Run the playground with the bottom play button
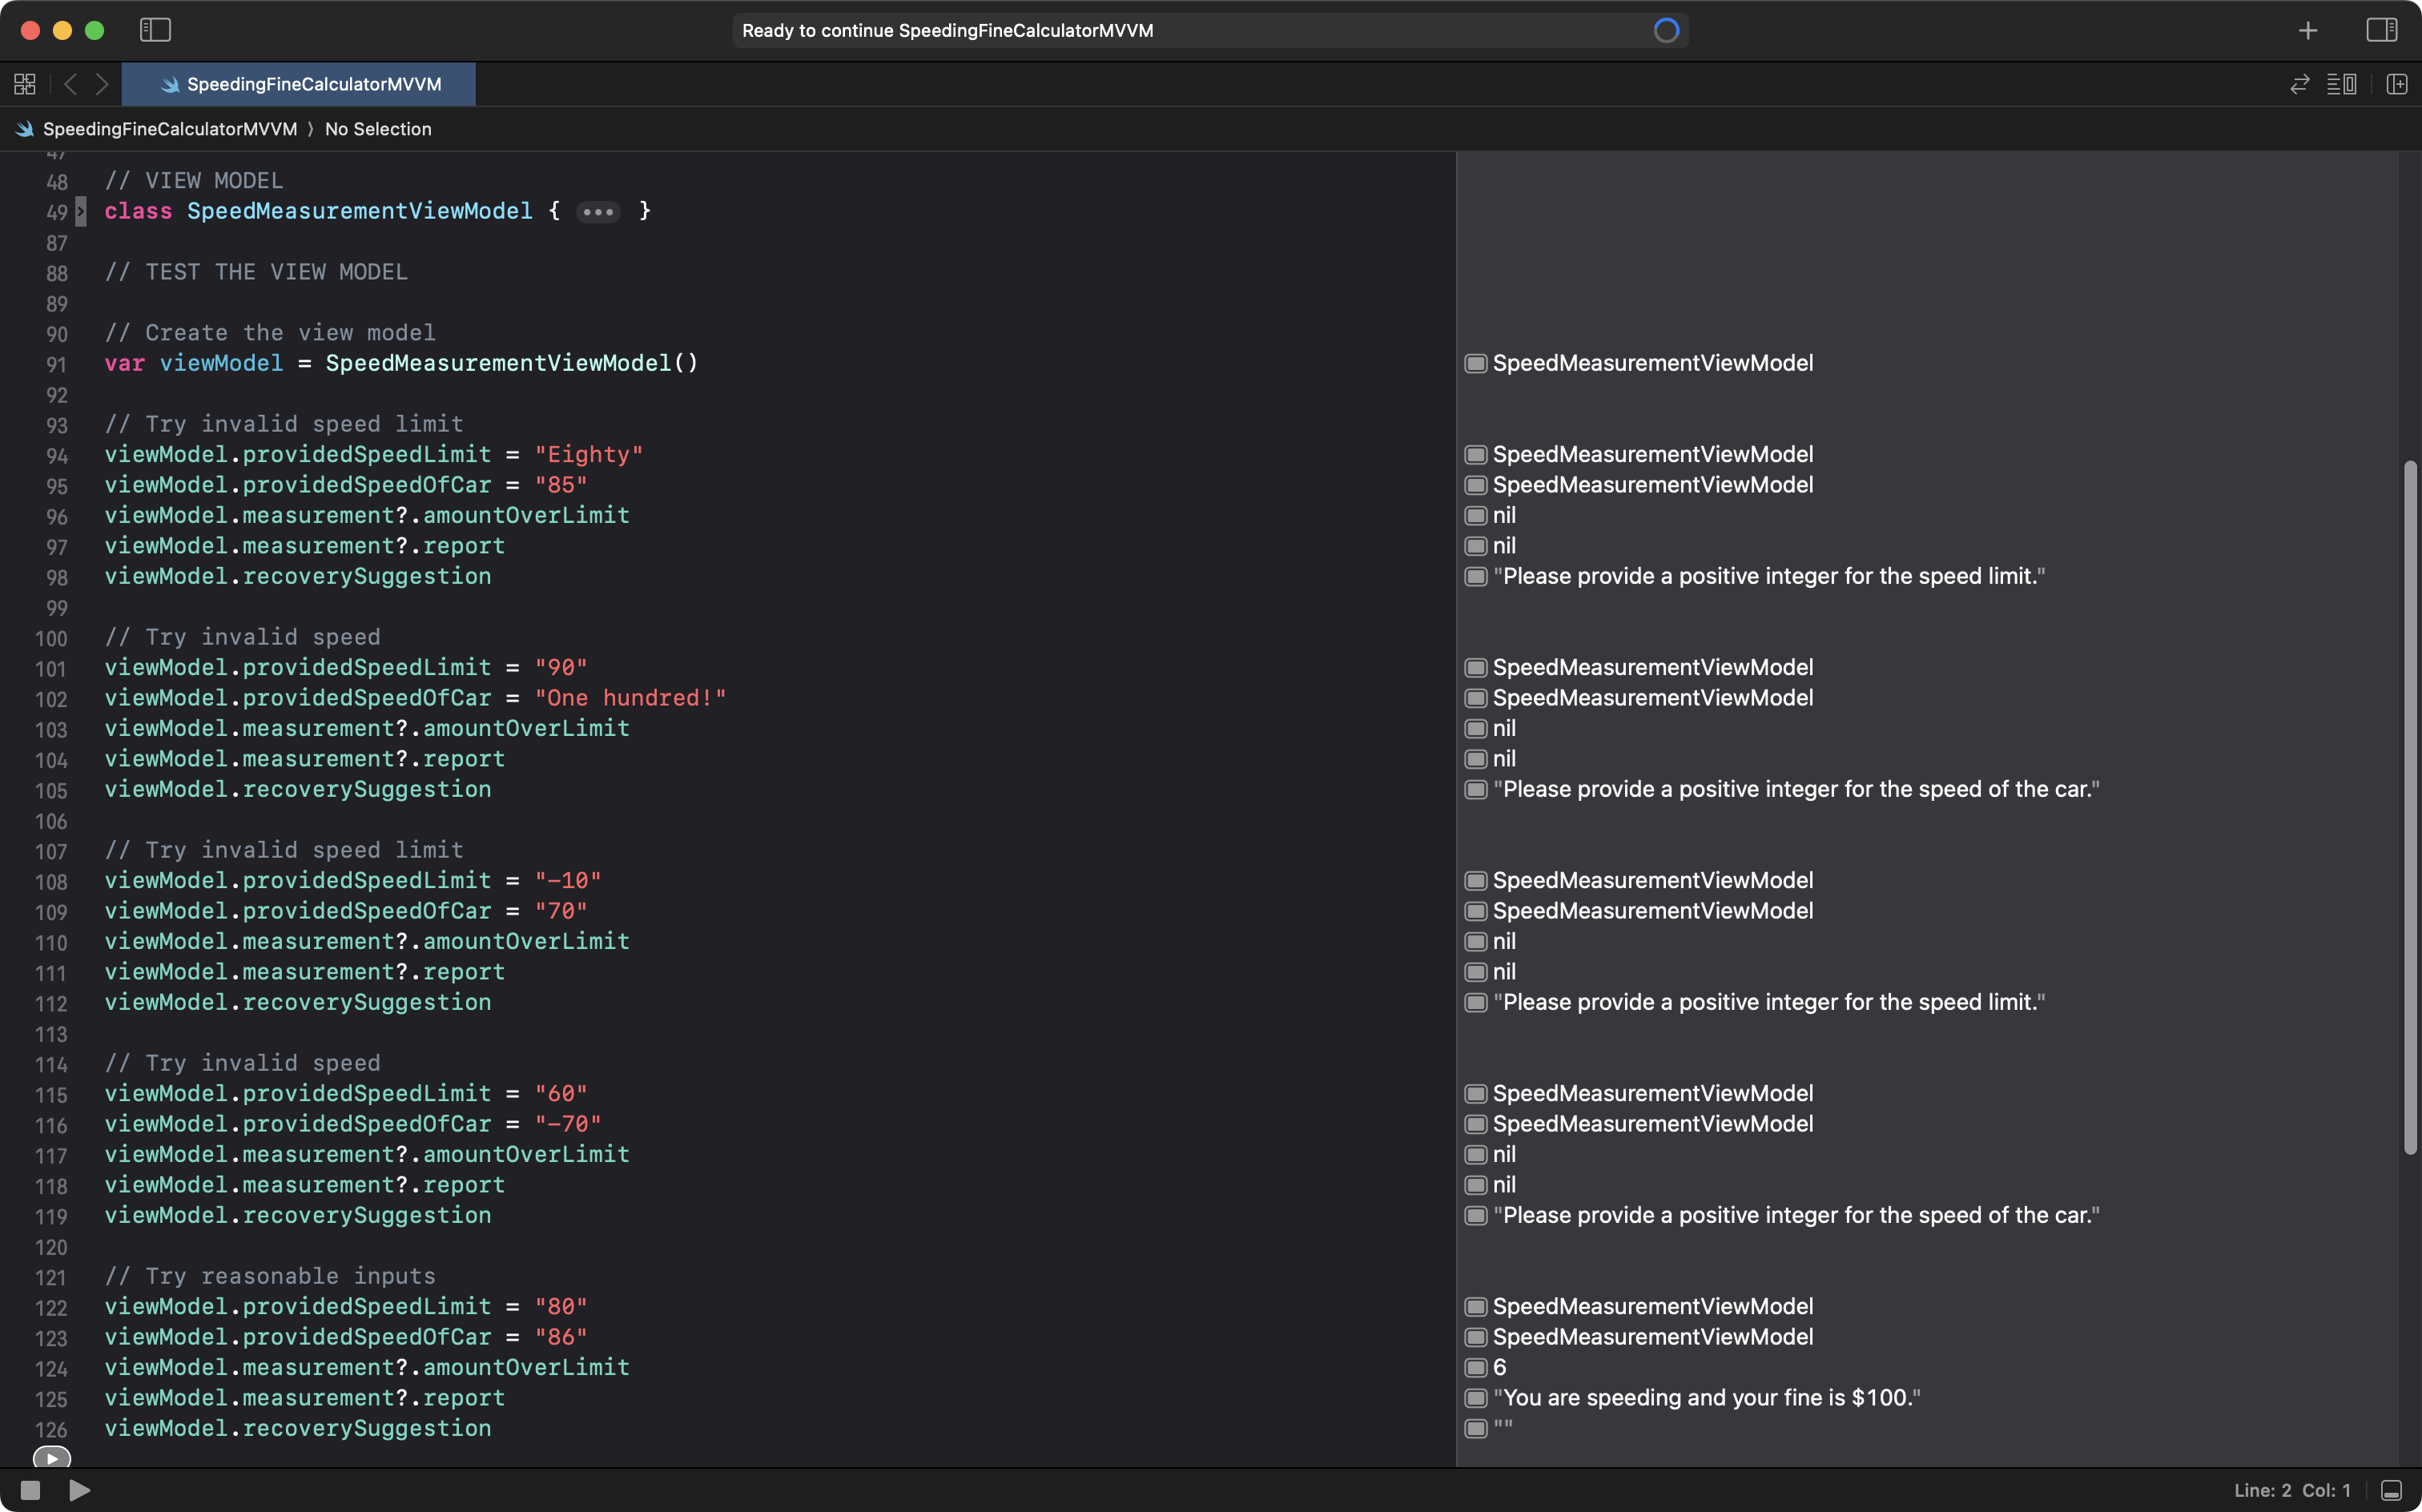This screenshot has height=1512, width=2422. (x=80, y=1490)
